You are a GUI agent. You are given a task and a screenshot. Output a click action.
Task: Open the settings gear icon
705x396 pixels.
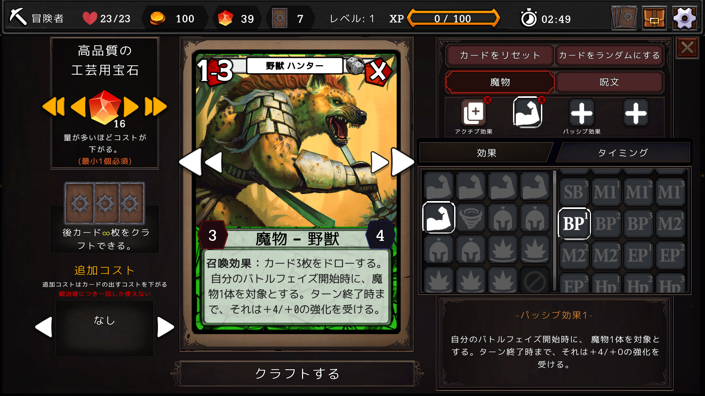click(685, 18)
